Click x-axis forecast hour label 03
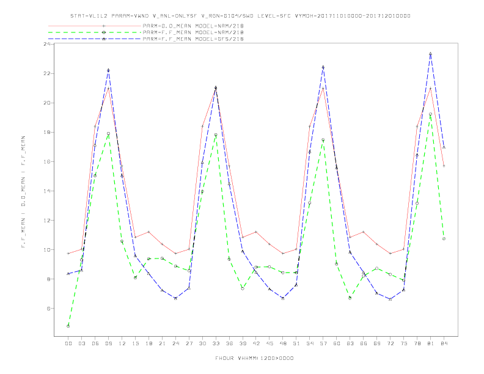Viewport: 484px width, 374px height. 81,343
